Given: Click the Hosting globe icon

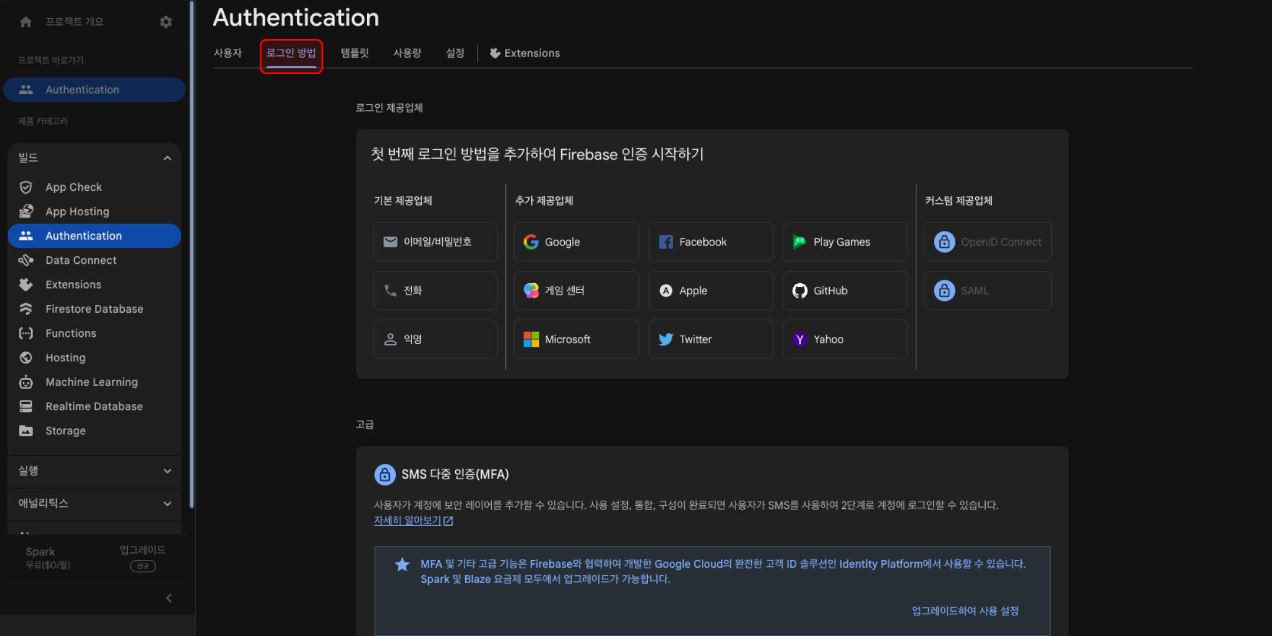Looking at the screenshot, I should click(x=26, y=357).
